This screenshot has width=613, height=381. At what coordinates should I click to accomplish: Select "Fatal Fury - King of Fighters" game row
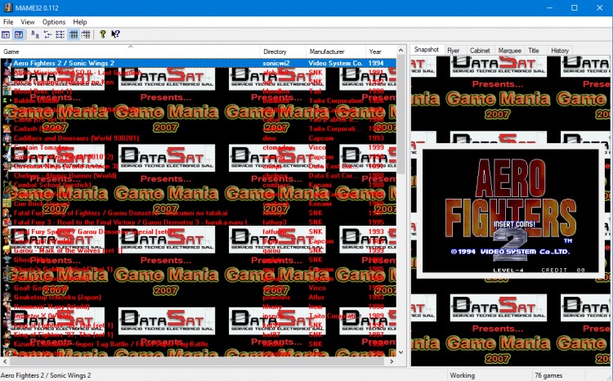[199, 213]
